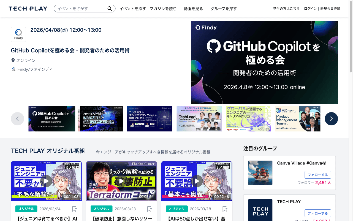
Task: Play the ジュニアエンジニアは不要か video
Action: [x=46, y=181]
